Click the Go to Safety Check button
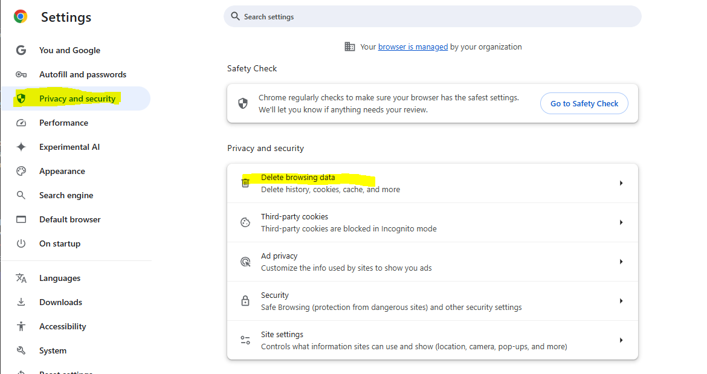The image size is (707, 374). tap(584, 103)
